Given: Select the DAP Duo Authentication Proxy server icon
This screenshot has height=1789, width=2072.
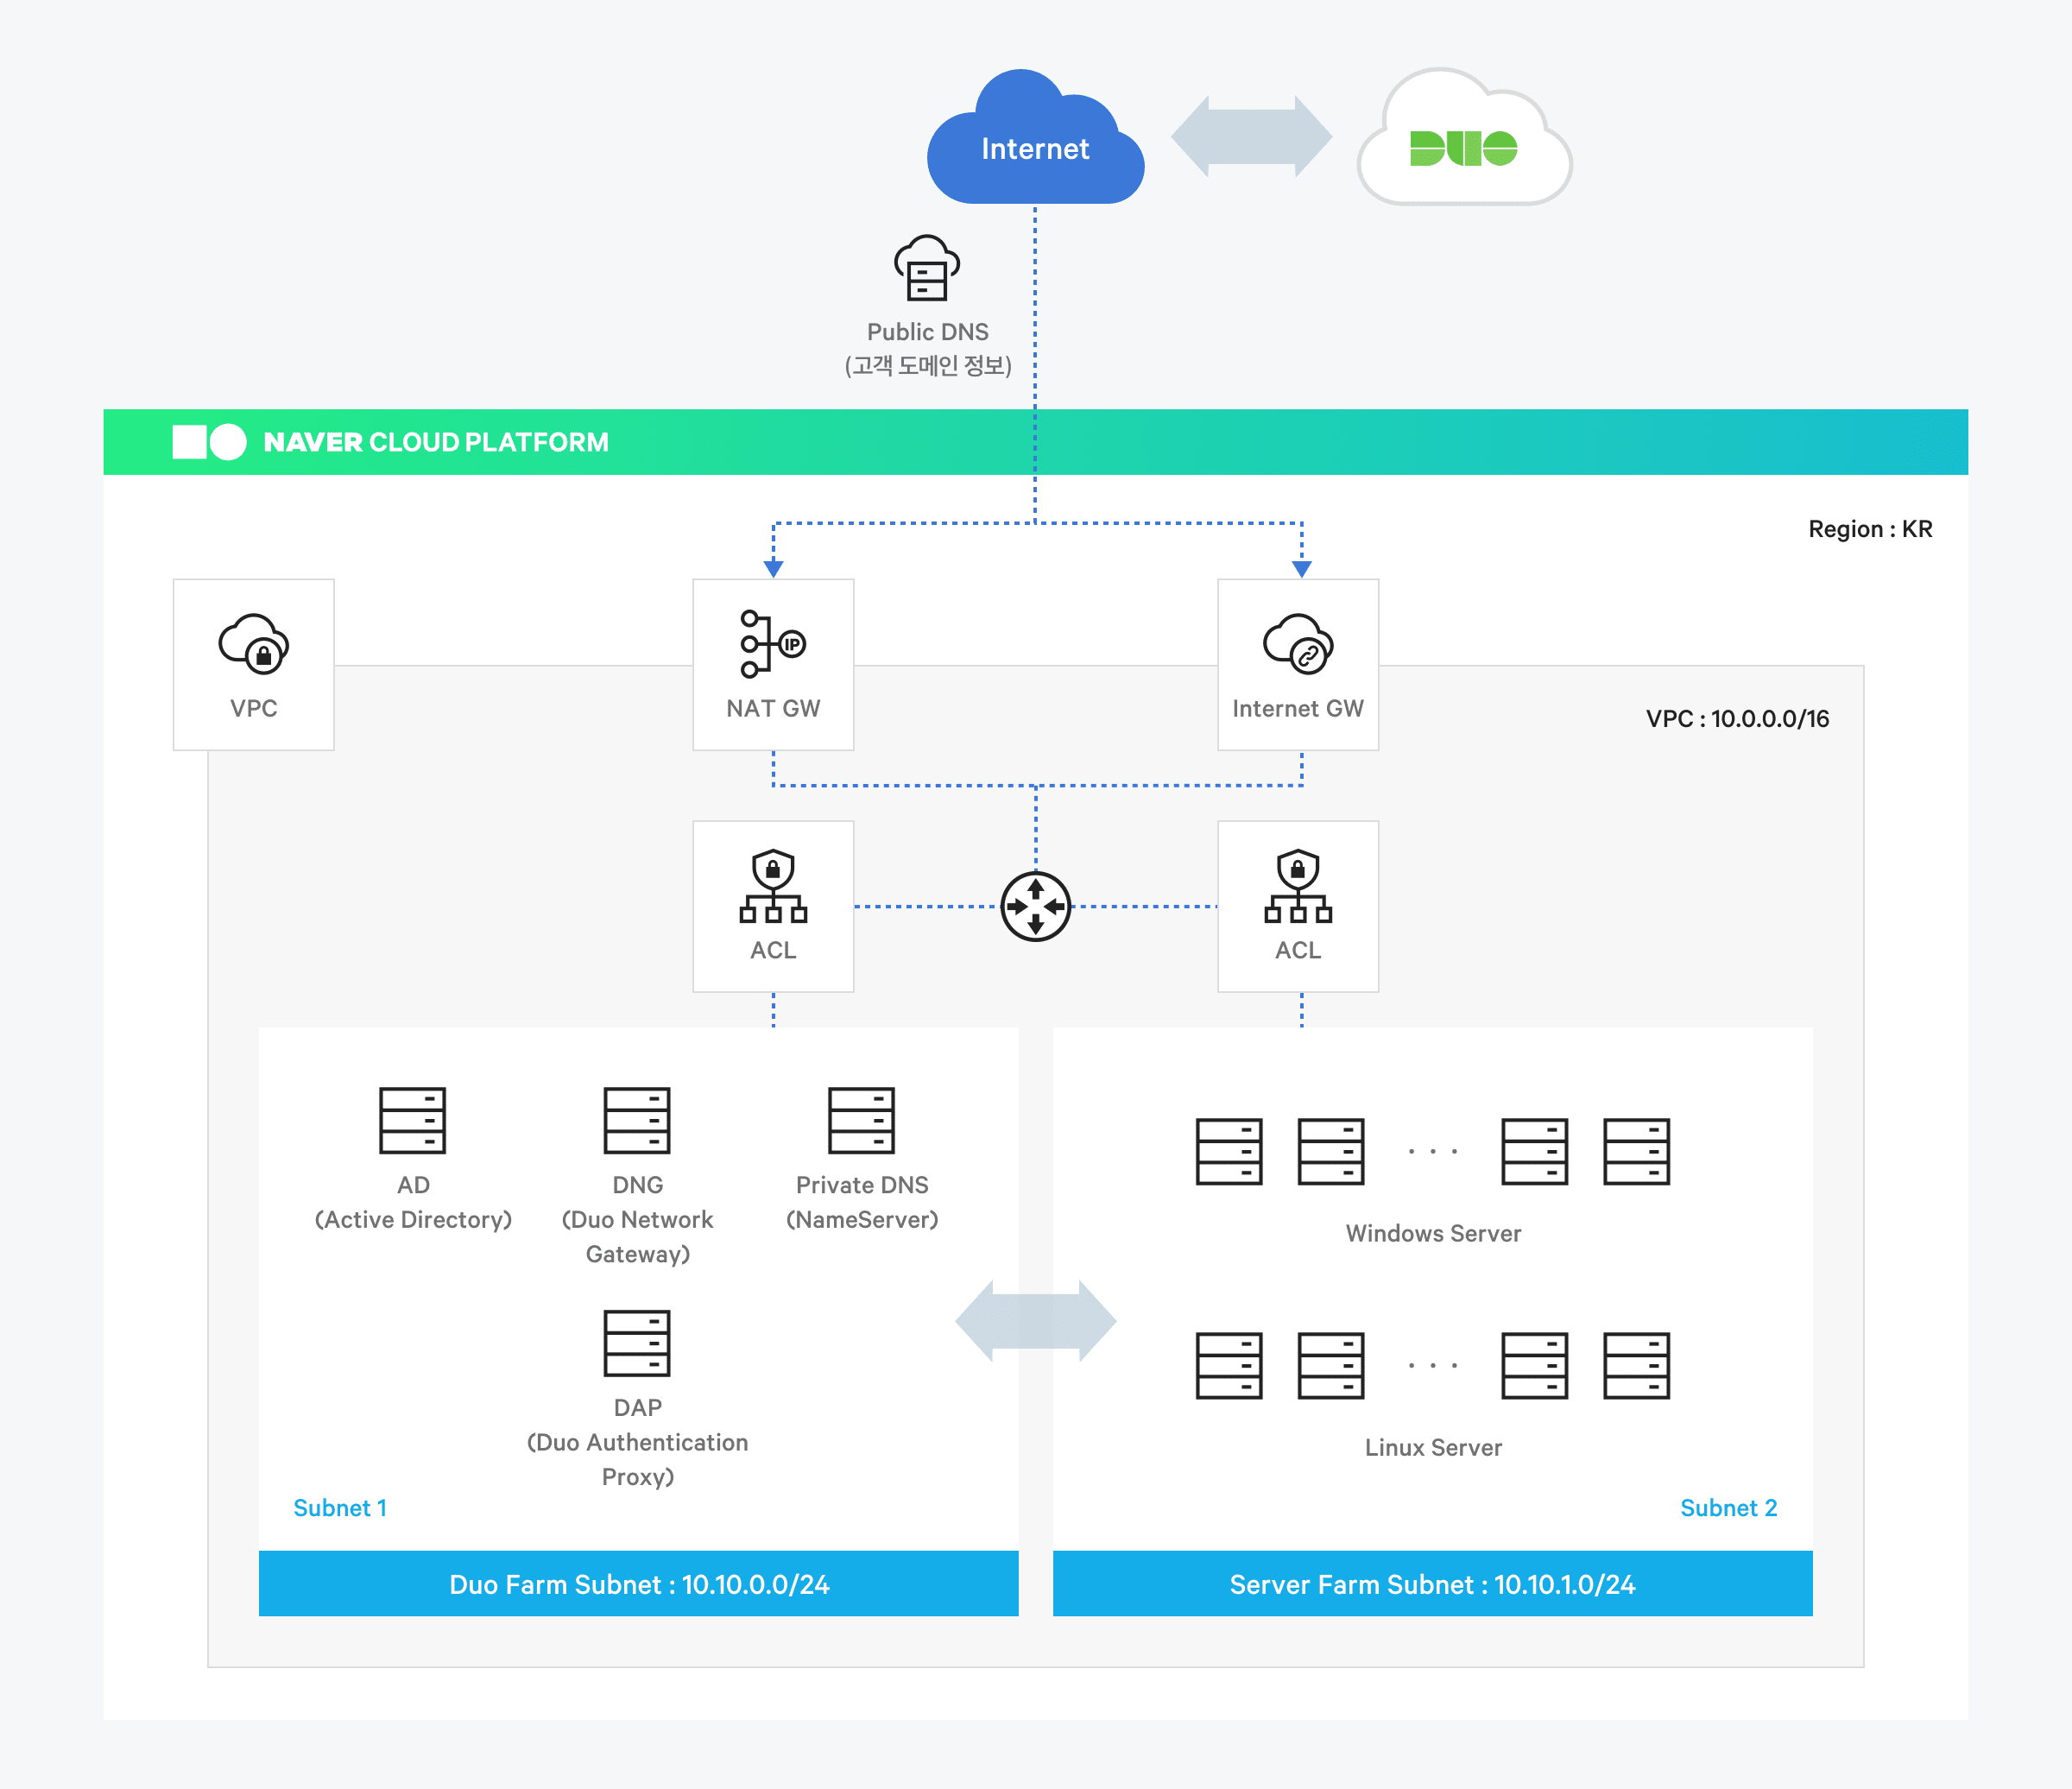Looking at the screenshot, I should 637,1343.
